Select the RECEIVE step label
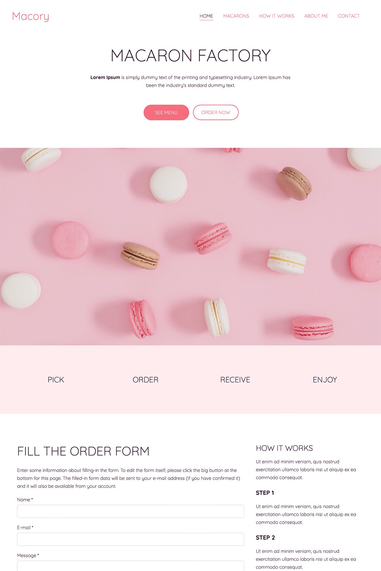Image resolution: width=381 pixels, height=571 pixels. [x=235, y=380]
